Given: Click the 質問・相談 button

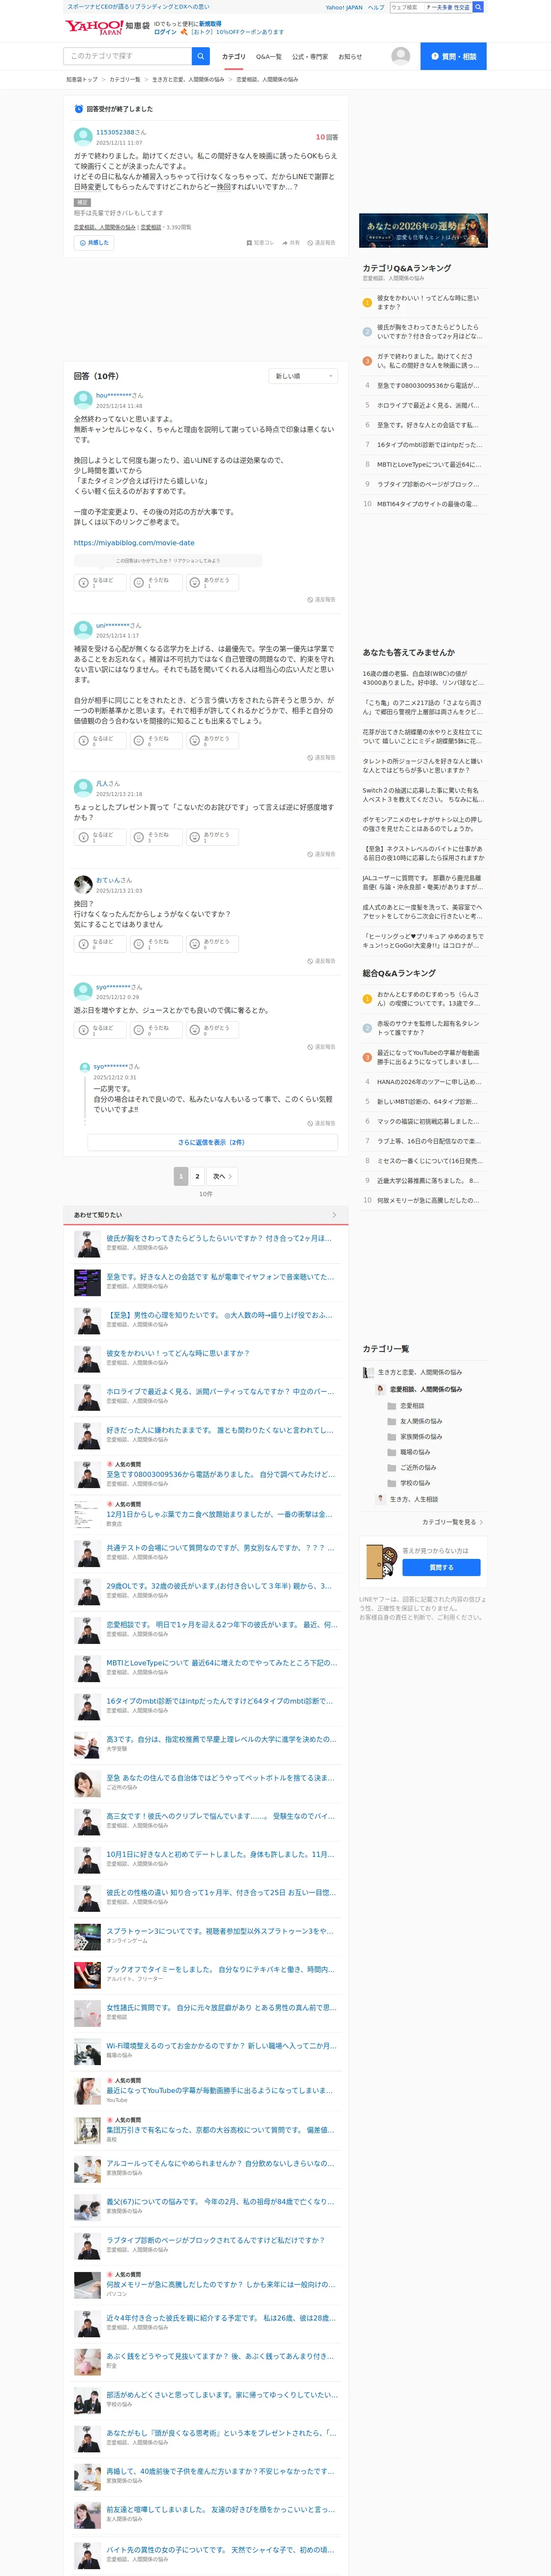Looking at the screenshot, I should 453,56.
